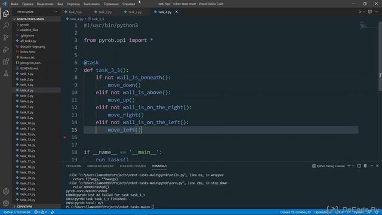382x215 pixels.
Task: Click the editor vertical scrollbar
Action: click(380, 56)
